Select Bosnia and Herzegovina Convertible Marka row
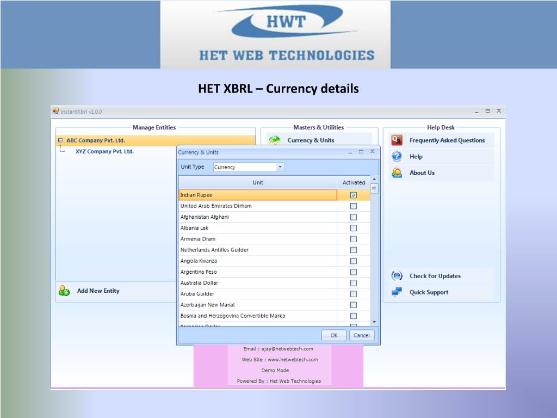This screenshot has height=418, width=557. [258, 316]
